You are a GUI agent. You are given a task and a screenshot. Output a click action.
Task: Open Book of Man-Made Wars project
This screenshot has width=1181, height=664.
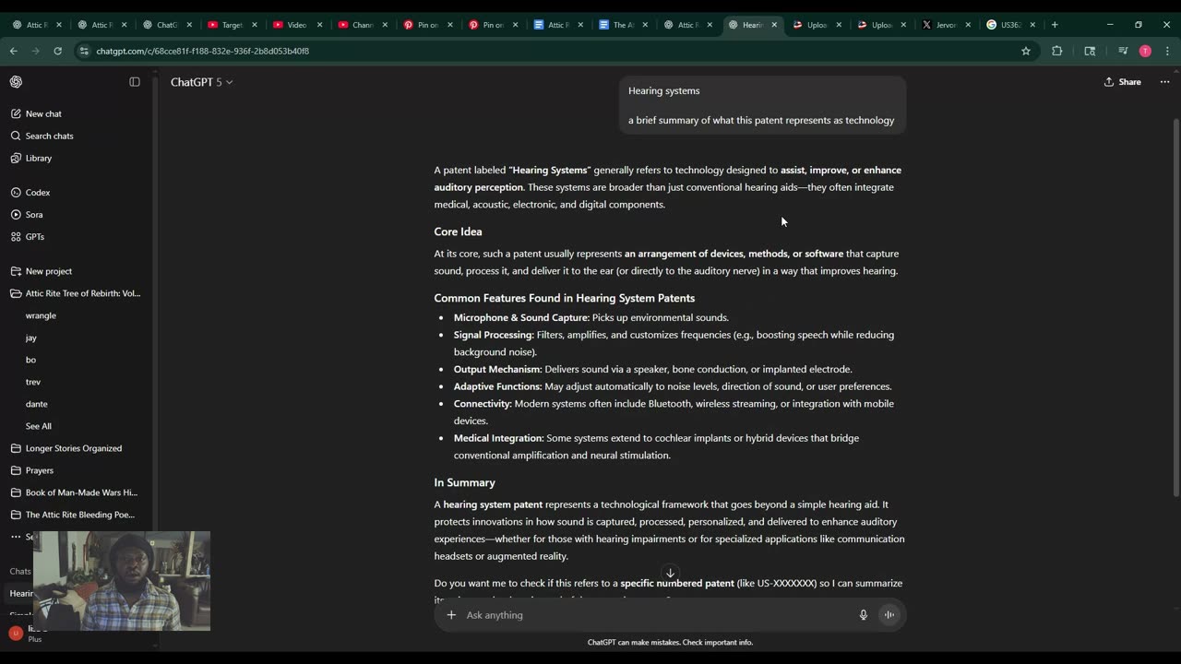pos(81,492)
